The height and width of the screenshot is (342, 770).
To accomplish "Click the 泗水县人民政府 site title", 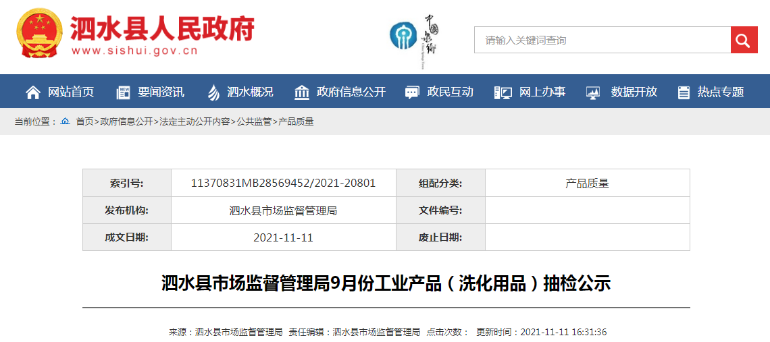I will (x=162, y=29).
